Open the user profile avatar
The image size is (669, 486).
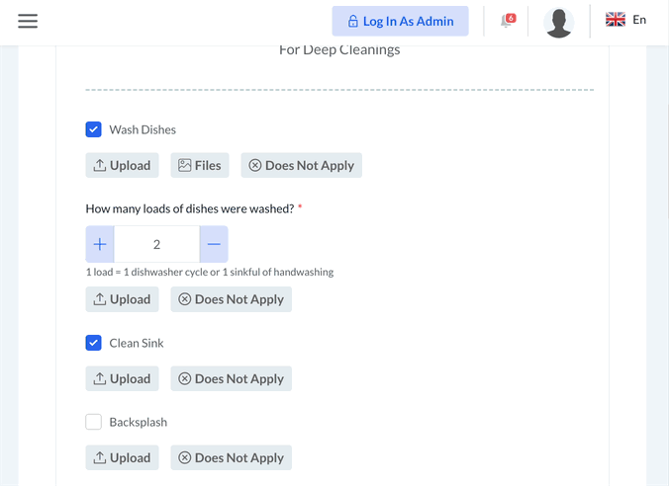559,22
